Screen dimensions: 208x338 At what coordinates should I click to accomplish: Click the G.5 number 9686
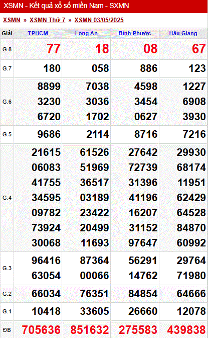[49, 134]
